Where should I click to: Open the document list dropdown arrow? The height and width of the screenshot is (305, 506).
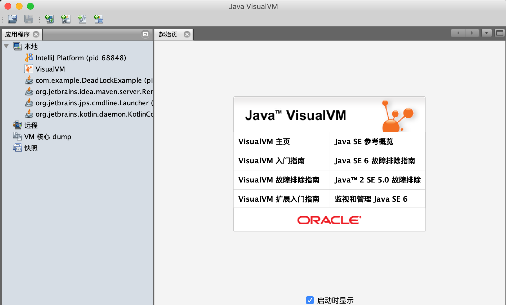[x=487, y=33]
